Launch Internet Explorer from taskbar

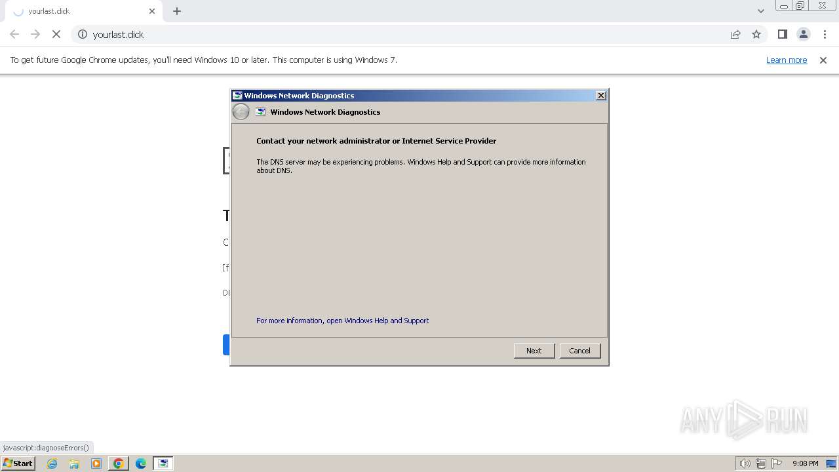pos(52,463)
